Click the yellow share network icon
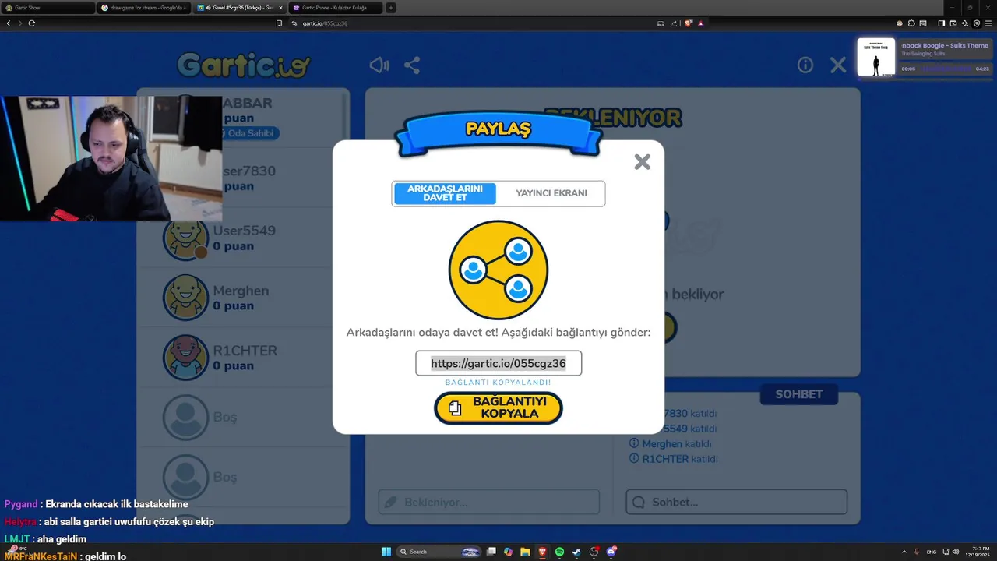The image size is (997, 561). 498,270
